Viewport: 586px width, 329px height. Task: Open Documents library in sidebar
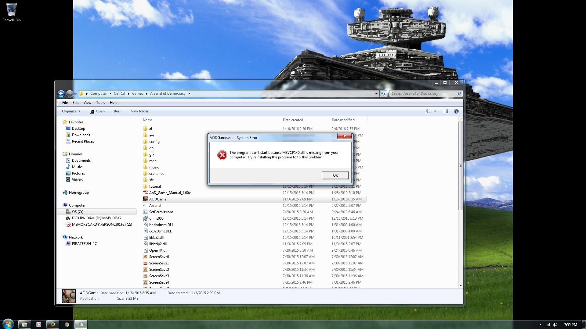[x=81, y=161]
